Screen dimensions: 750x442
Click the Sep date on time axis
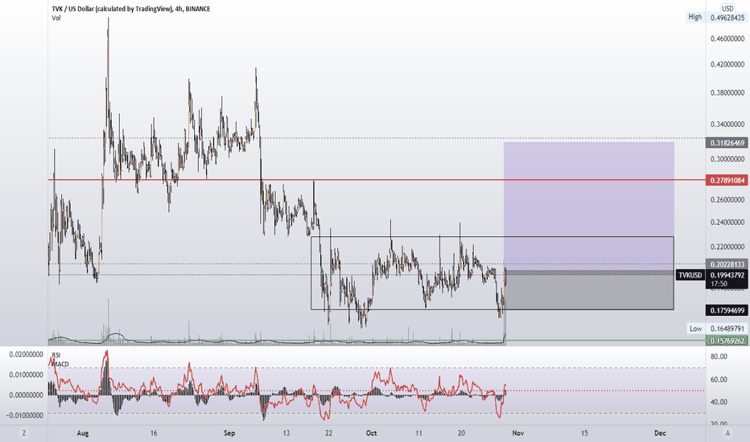coord(229,433)
